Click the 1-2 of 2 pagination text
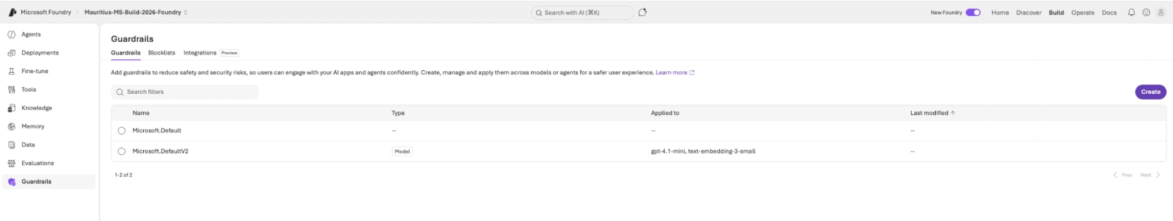The height and width of the screenshot is (221, 1173). (x=123, y=175)
